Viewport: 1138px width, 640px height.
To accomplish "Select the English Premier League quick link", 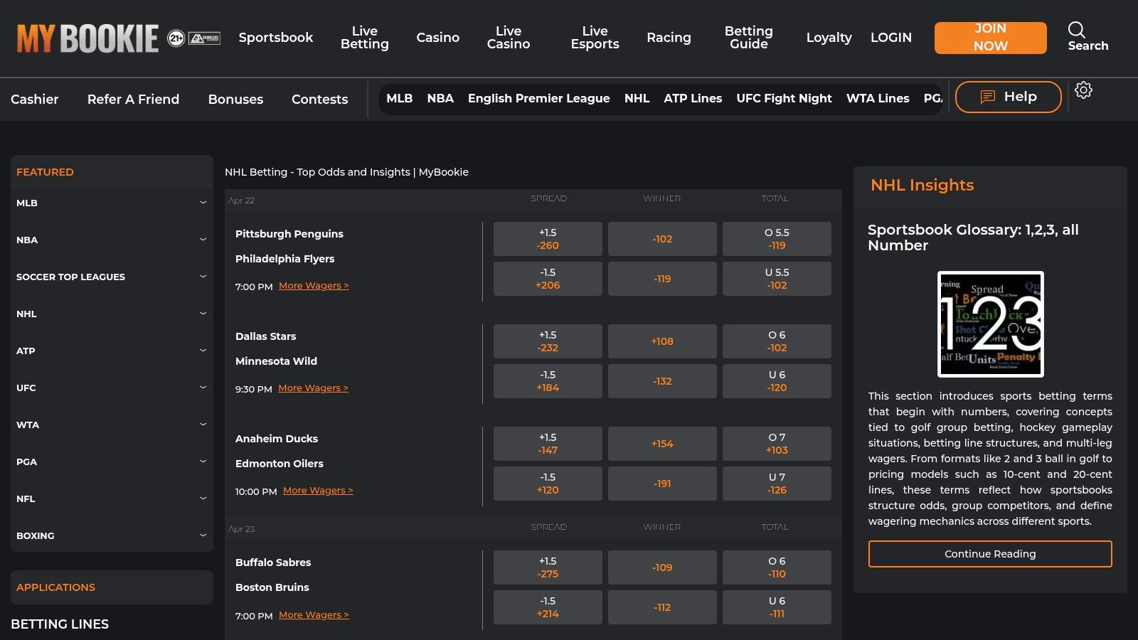I will [x=538, y=98].
